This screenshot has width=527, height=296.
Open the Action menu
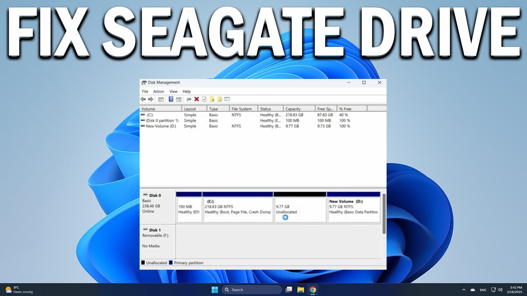(x=159, y=91)
